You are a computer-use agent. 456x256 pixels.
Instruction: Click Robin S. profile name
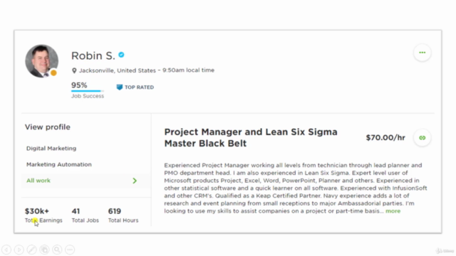coord(93,55)
